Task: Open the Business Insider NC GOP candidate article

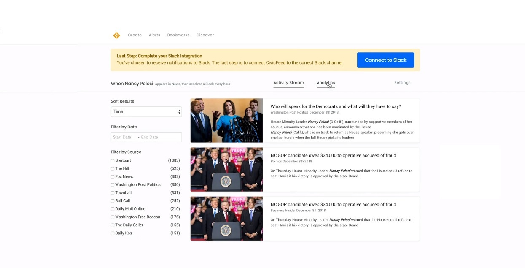Action: pos(333,204)
